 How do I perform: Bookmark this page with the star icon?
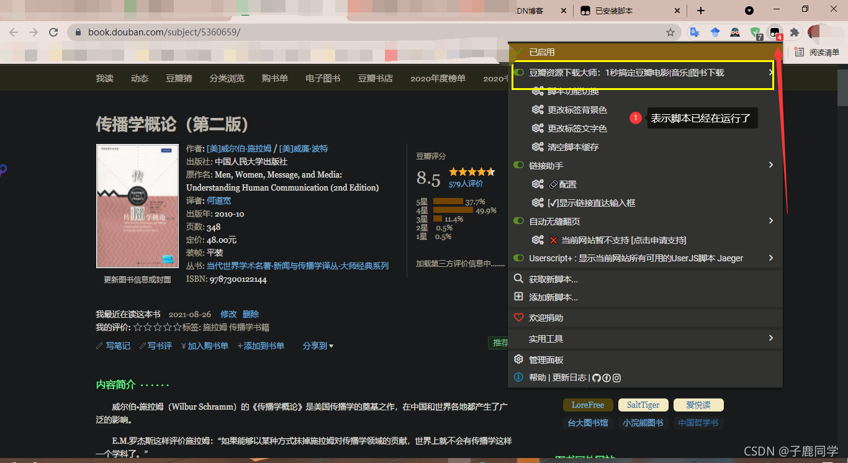click(x=670, y=32)
